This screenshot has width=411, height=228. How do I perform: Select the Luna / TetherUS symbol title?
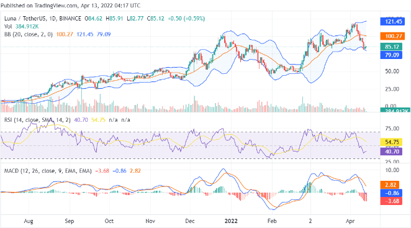[x=25, y=19]
